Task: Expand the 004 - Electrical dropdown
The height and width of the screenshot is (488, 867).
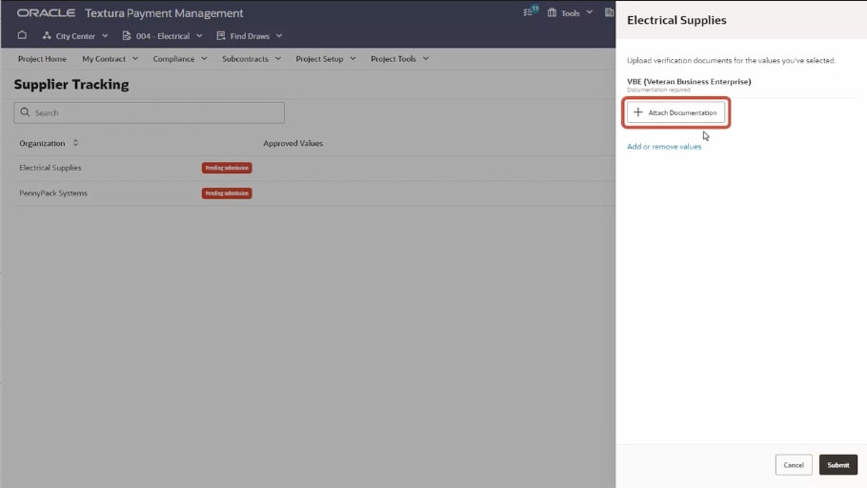Action: coord(199,36)
